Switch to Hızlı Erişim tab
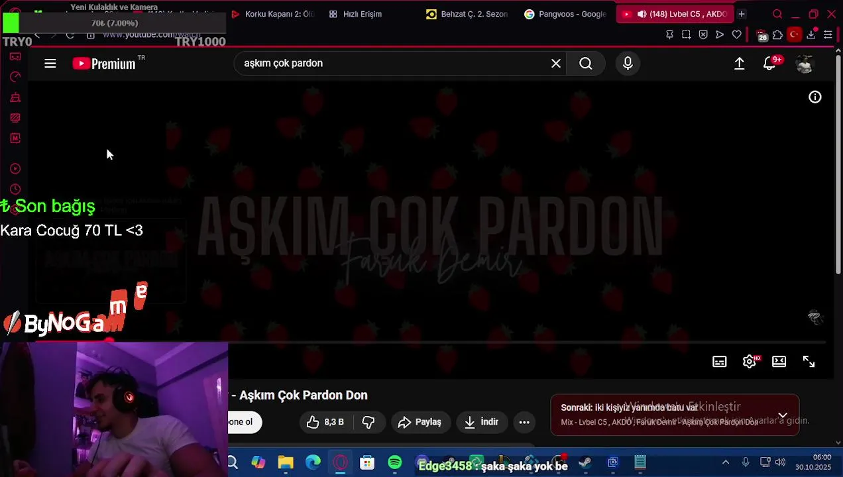843x477 pixels. point(355,14)
